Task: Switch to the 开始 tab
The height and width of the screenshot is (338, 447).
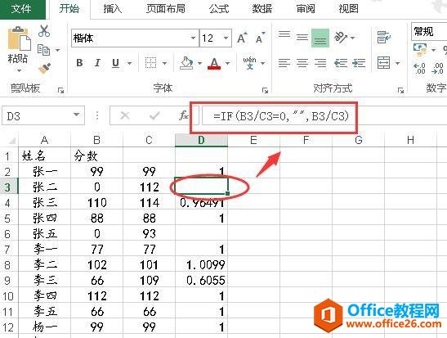Action: (x=69, y=8)
